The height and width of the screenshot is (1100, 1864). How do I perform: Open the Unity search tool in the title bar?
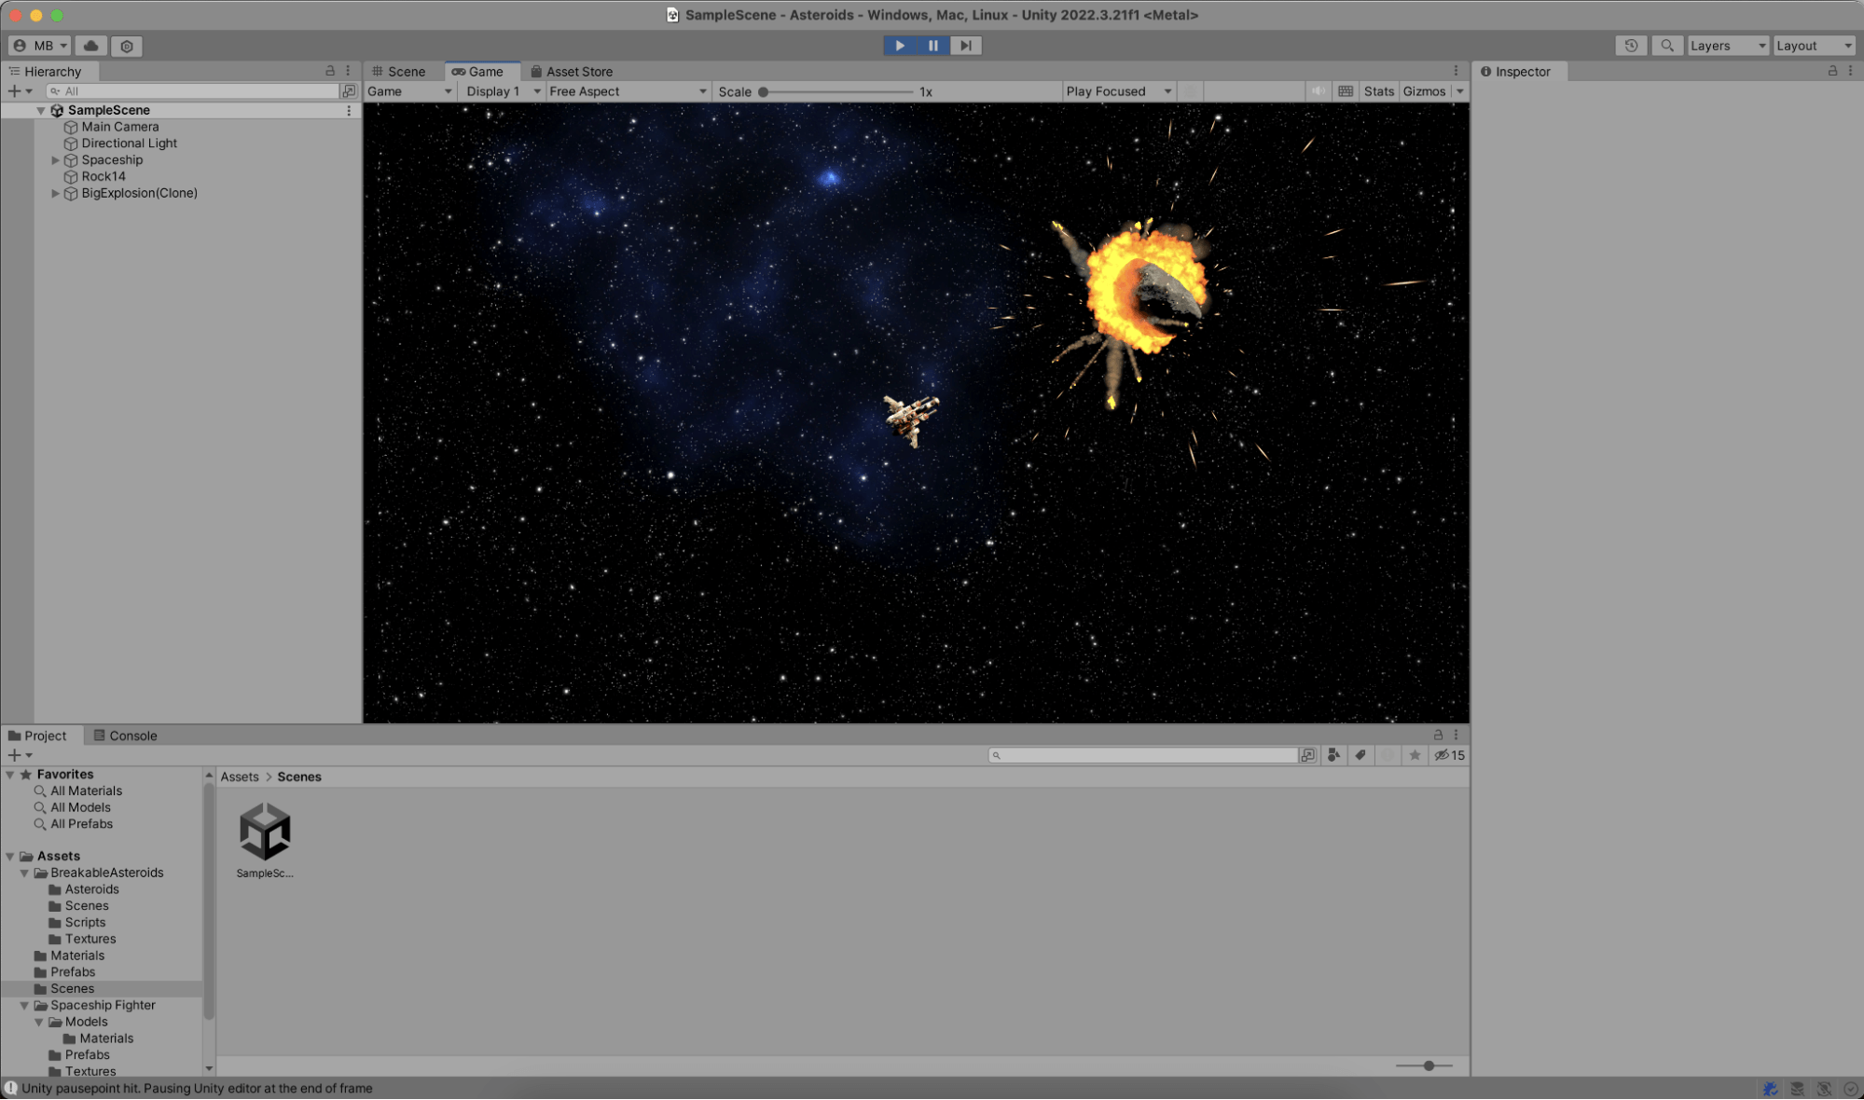click(1667, 45)
